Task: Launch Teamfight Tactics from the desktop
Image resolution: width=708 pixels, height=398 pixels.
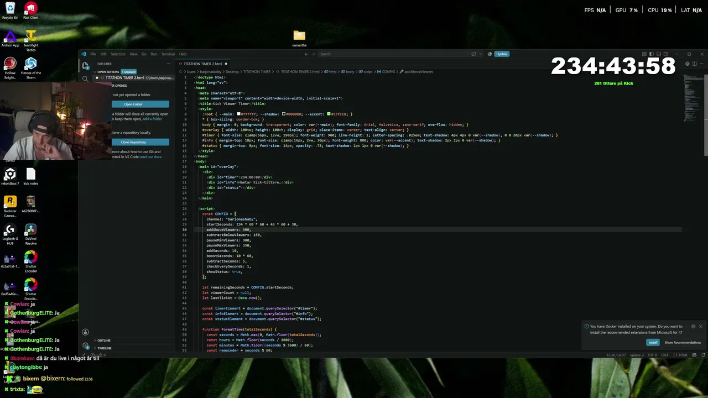Action: click(x=30, y=40)
